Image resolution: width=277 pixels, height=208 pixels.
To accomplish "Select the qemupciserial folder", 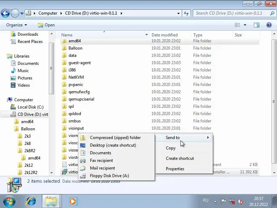I will (81, 99).
